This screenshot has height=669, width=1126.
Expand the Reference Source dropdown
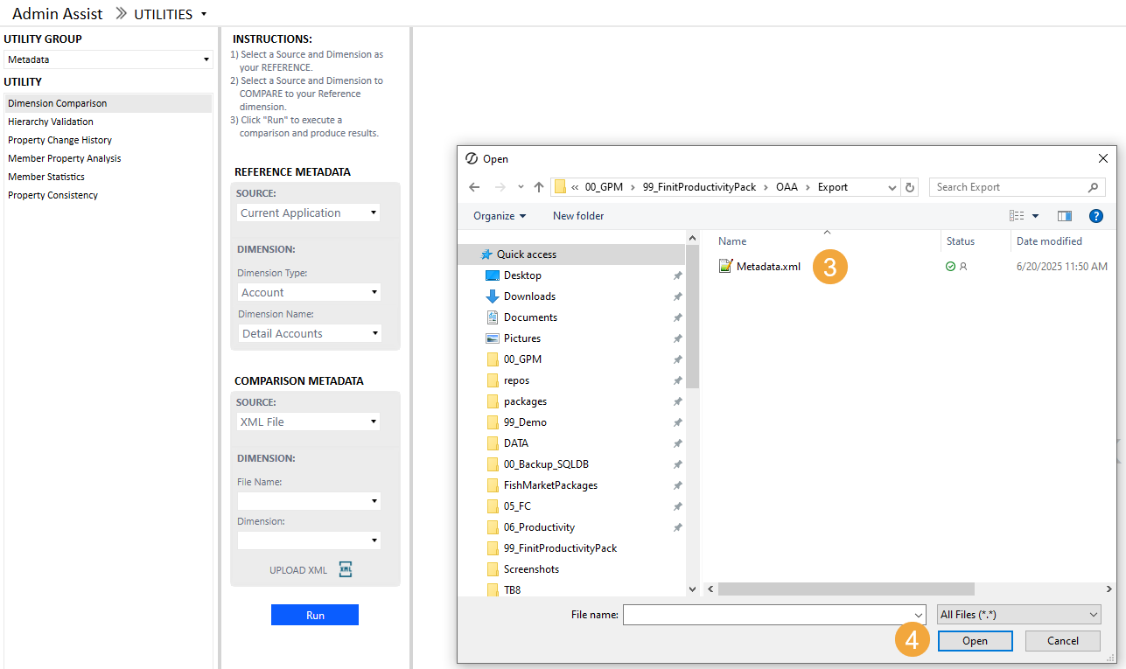308,213
